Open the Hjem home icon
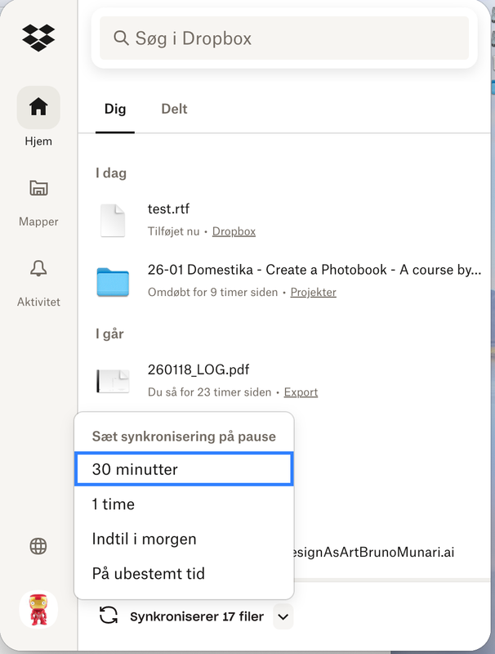The height and width of the screenshot is (654, 495). (x=38, y=107)
